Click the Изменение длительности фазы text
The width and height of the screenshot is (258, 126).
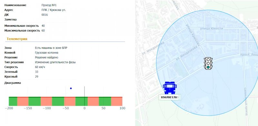[x=55, y=62]
